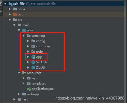Collapse the com.ning package arrow
Screen dimensions: 127x103
tap(24, 36)
